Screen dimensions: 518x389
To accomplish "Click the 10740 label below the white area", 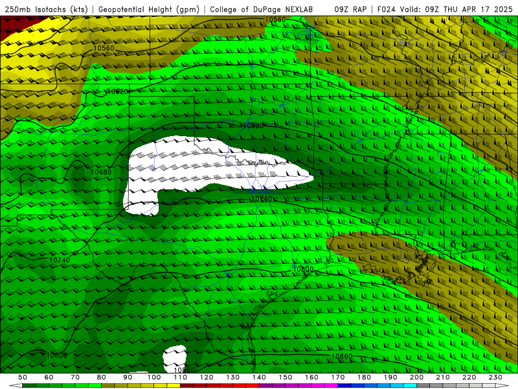I will click(x=262, y=198).
